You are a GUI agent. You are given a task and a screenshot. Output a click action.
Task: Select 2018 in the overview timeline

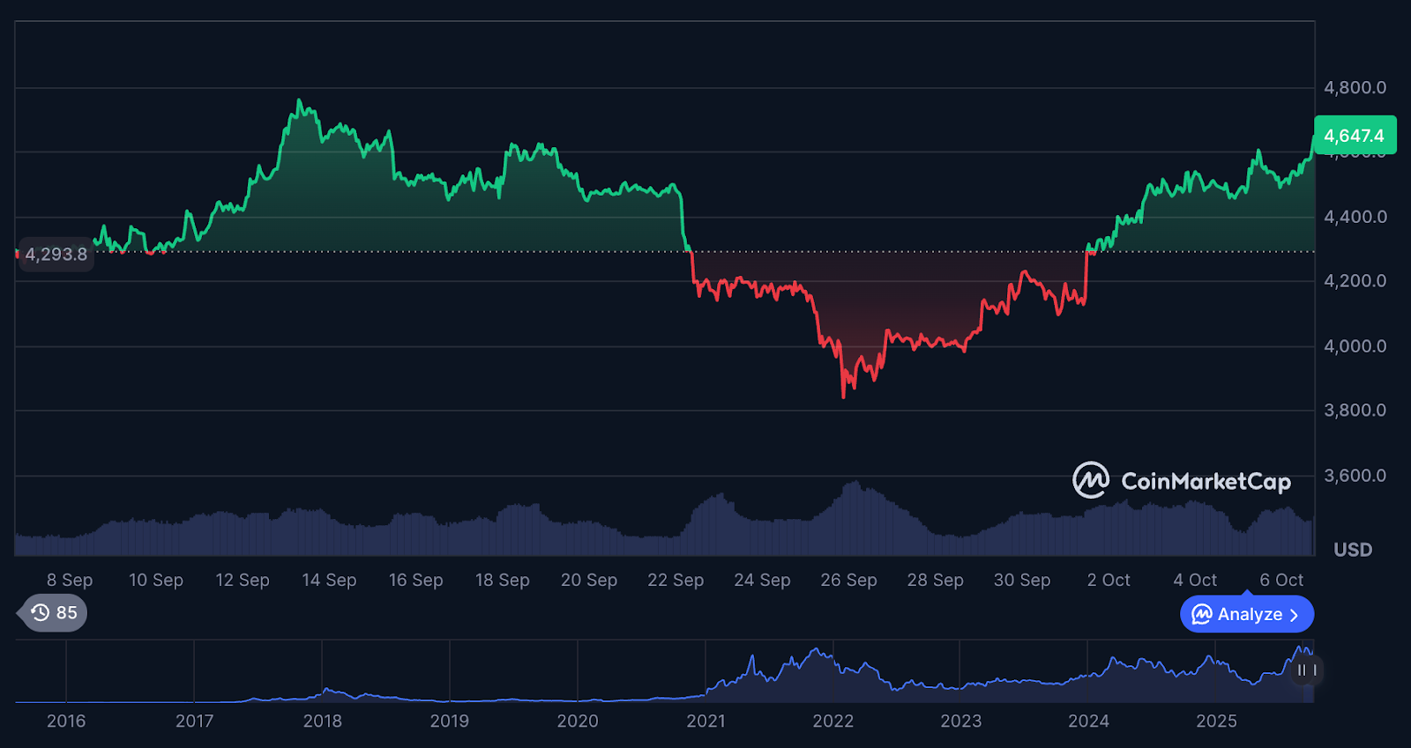(x=322, y=721)
